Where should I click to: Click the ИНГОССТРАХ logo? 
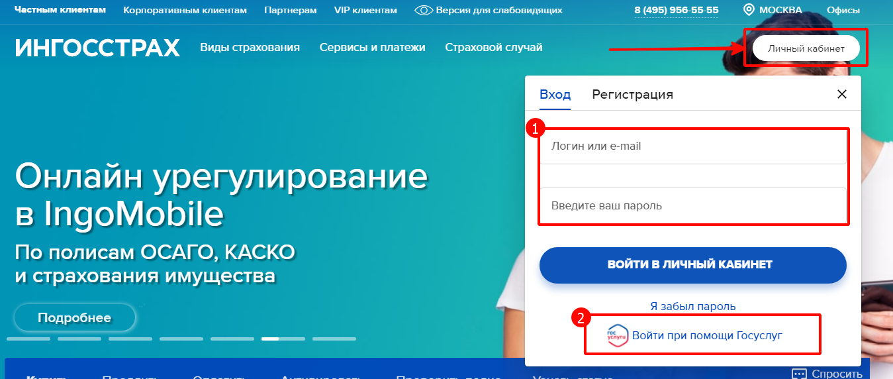tap(97, 48)
